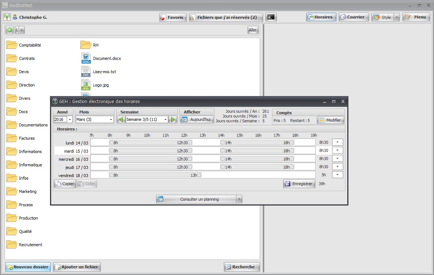Click the Enregistrer save button
Image resolution: width=434 pixels, height=275 pixels.
pos(299,184)
